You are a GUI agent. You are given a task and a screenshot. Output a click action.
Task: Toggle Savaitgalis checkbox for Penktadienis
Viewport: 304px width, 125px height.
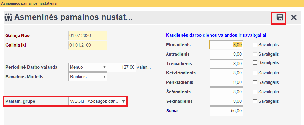click(x=255, y=82)
